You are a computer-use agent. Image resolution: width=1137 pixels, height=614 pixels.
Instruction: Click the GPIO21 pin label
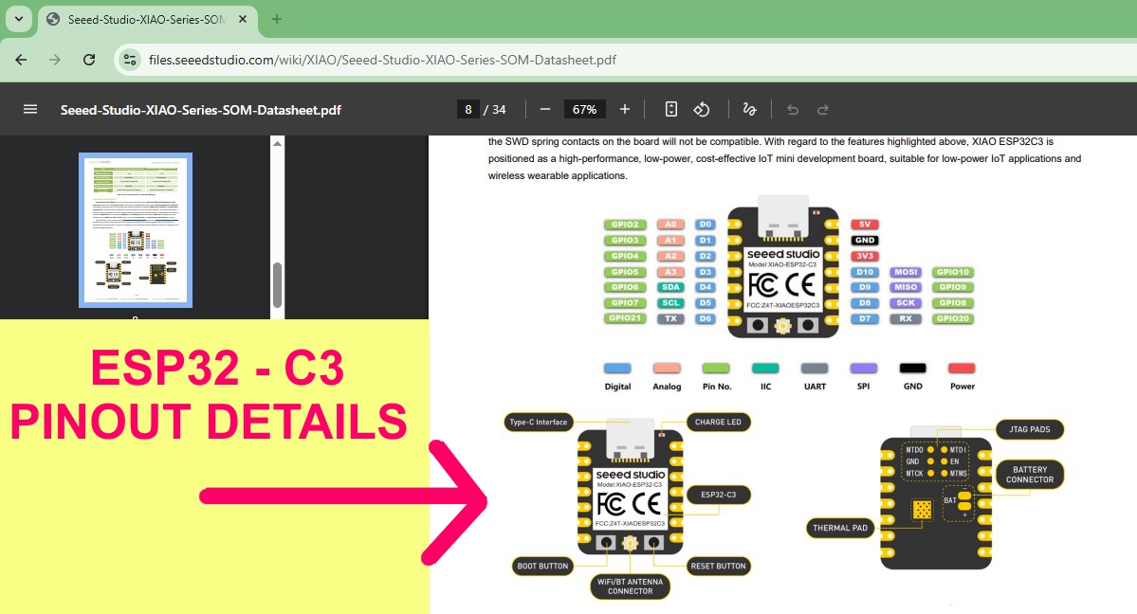[x=624, y=318]
